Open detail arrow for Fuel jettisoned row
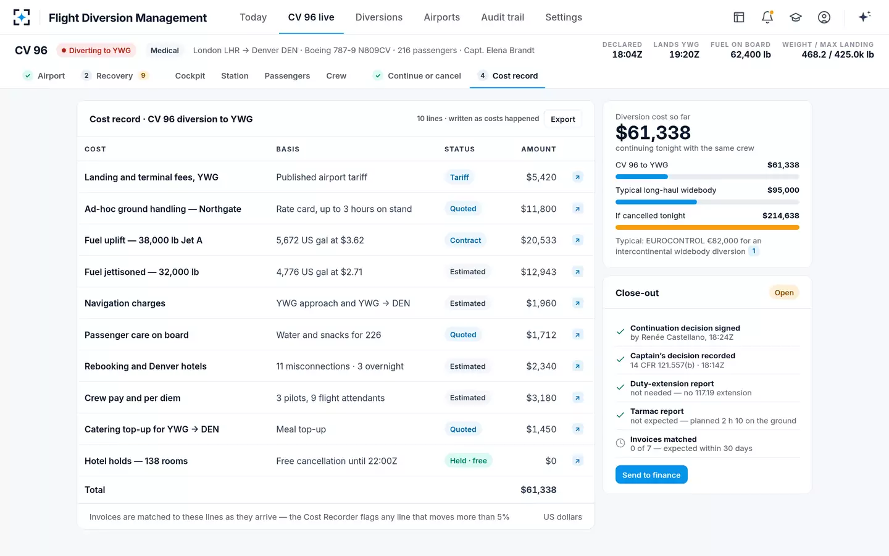889x556 pixels. click(x=578, y=272)
